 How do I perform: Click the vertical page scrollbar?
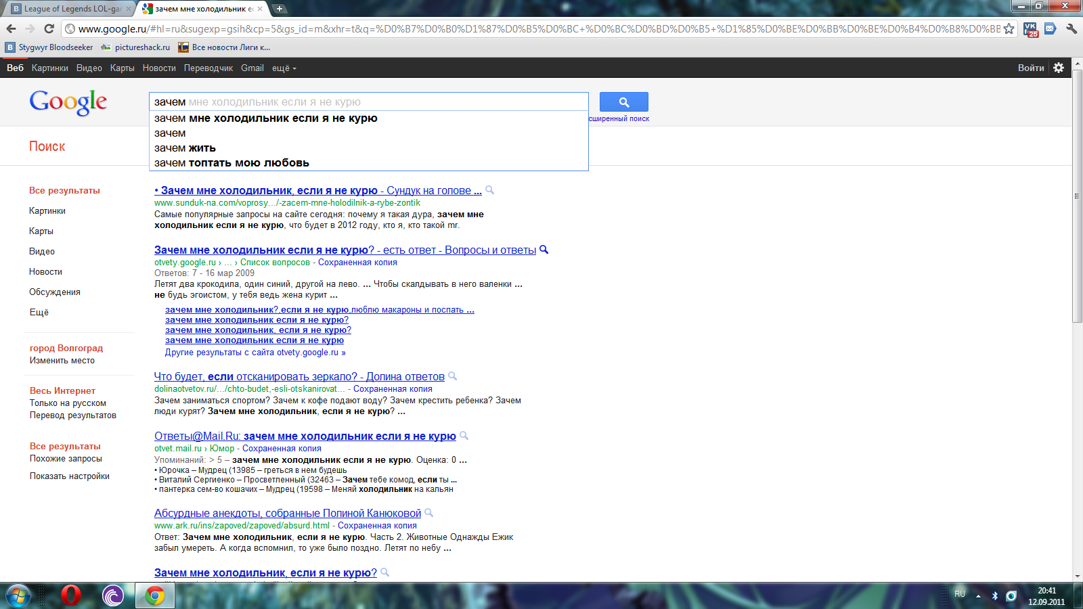point(1077,196)
